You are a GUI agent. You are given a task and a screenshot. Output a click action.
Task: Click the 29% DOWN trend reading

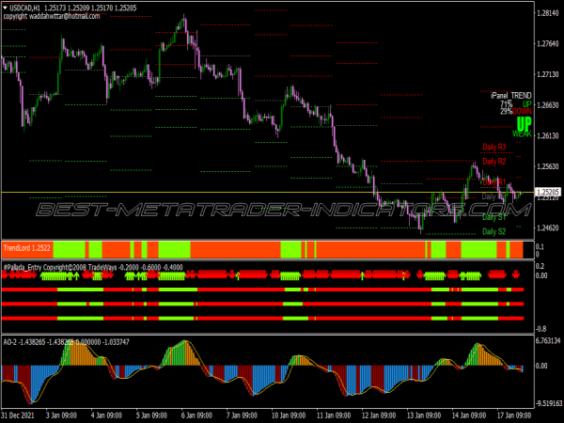(515, 111)
